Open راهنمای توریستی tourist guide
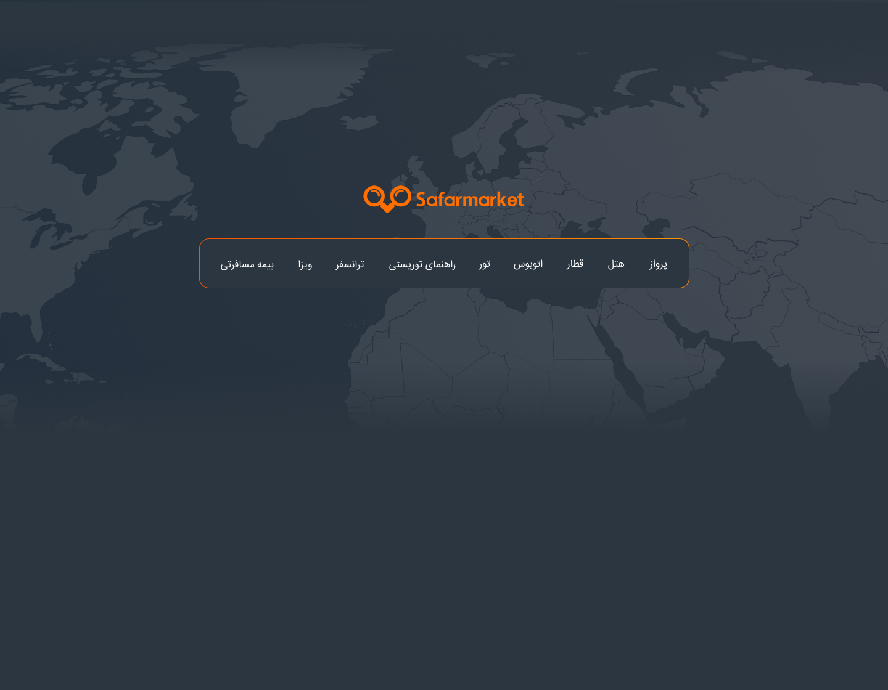This screenshot has height=690, width=888. [x=422, y=264]
